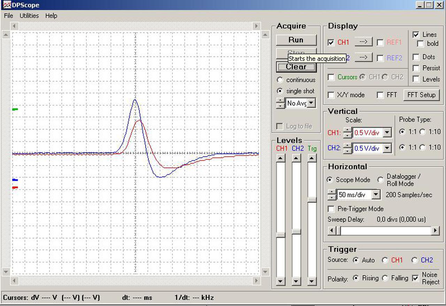Click the Clear button
Viewport: 446px width, 306px height.
296,67
